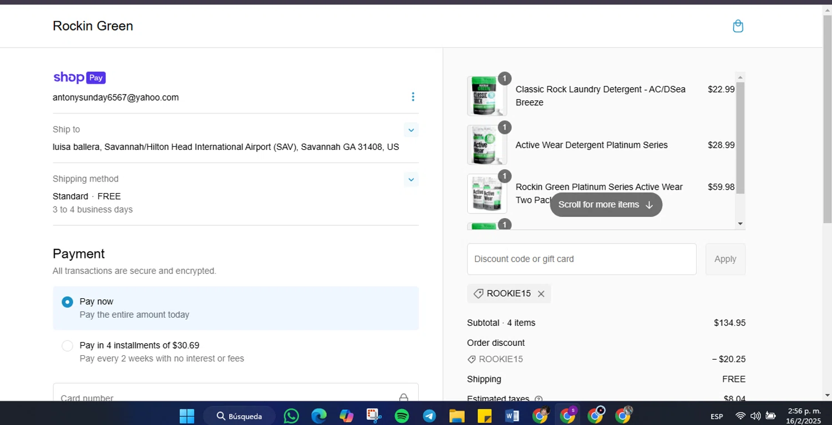Click the tag icon on ROOKIE15 chip
832x425 pixels.
478,294
